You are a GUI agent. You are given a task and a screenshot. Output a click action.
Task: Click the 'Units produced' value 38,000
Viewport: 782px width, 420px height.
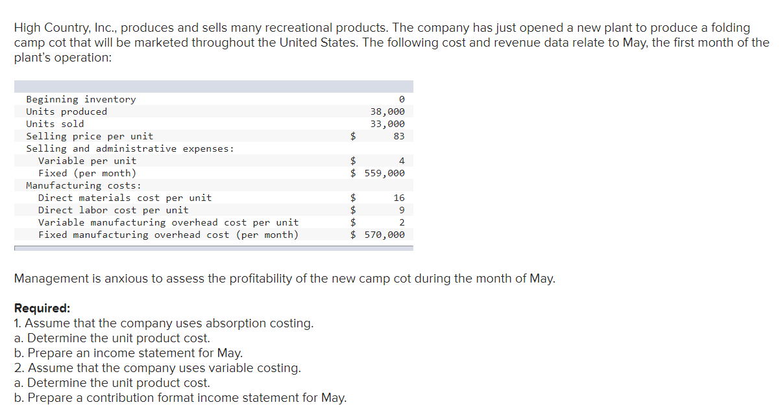point(387,111)
